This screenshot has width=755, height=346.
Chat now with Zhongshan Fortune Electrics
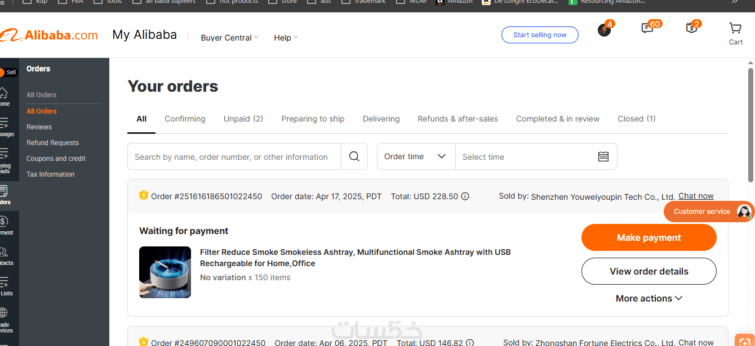click(696, 342)
